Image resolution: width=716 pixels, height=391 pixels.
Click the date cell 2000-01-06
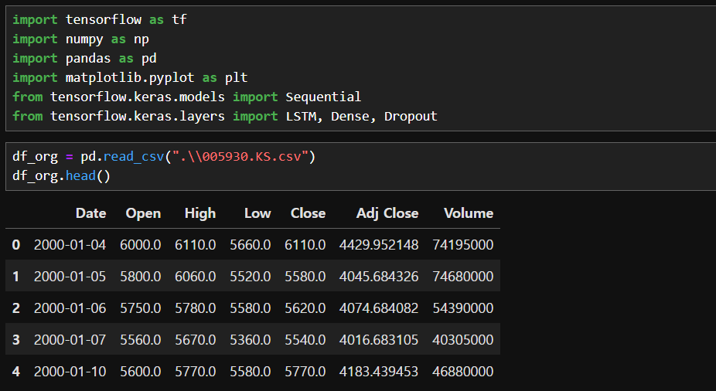tap(70, 308)
